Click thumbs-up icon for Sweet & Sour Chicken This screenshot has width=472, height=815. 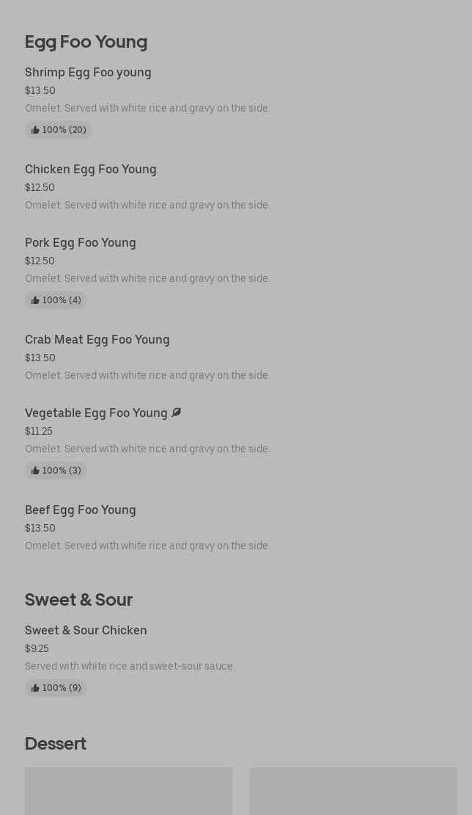(x=35, y=688)
